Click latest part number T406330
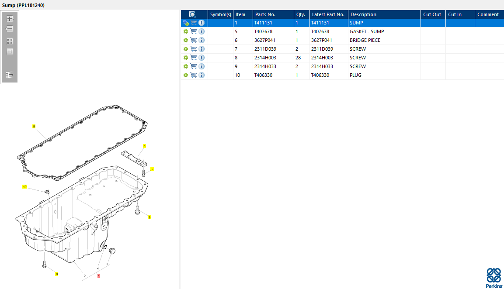504x289 pixels. point(320,75)
